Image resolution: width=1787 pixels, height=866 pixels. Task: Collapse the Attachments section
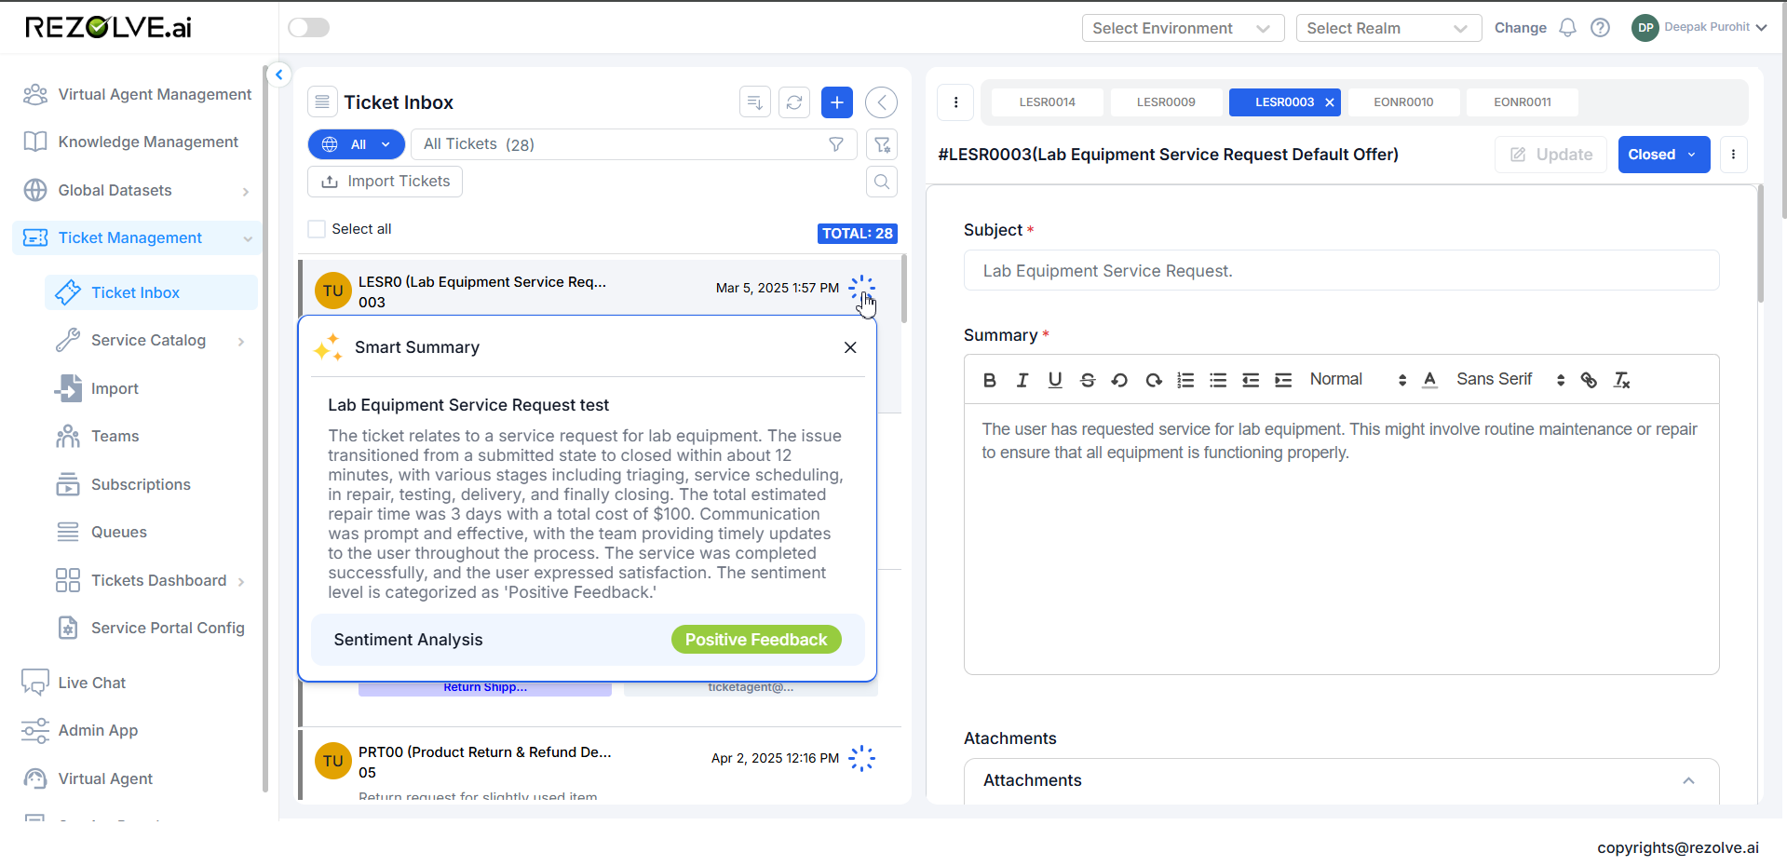1688,780
